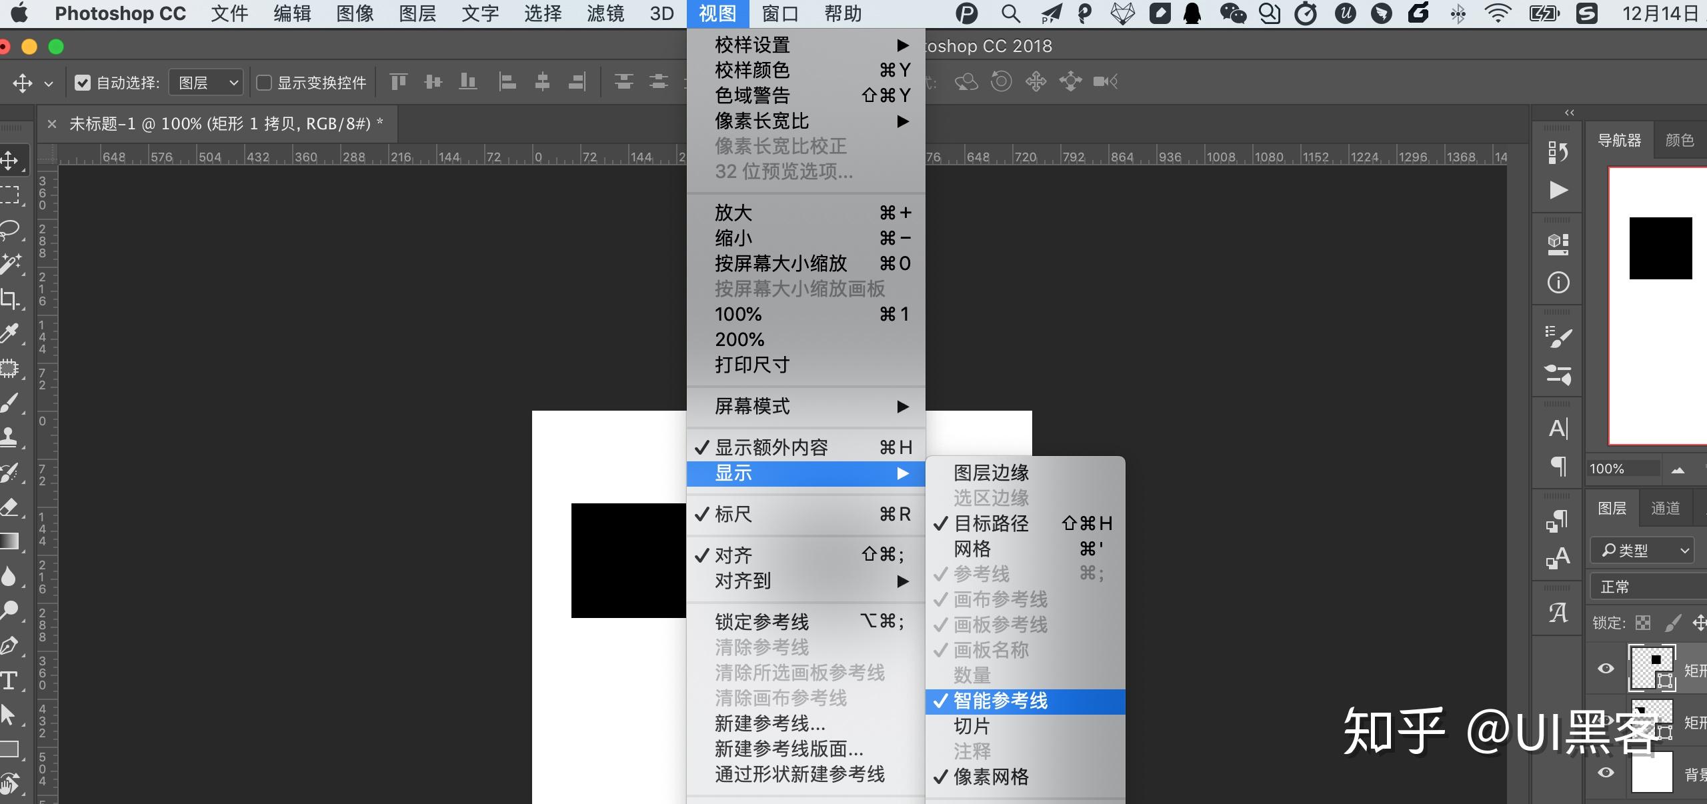Screen dimensions: 1707x804
Task: Click the Wi-Fi status icon
Action: pos(1498,13)
